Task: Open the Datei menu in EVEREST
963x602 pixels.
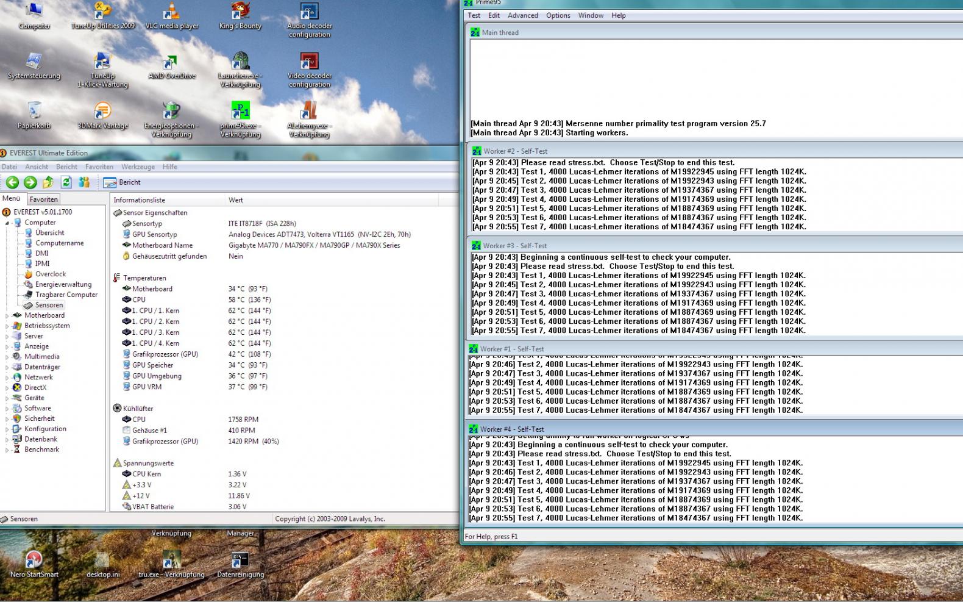Action: 9,167
